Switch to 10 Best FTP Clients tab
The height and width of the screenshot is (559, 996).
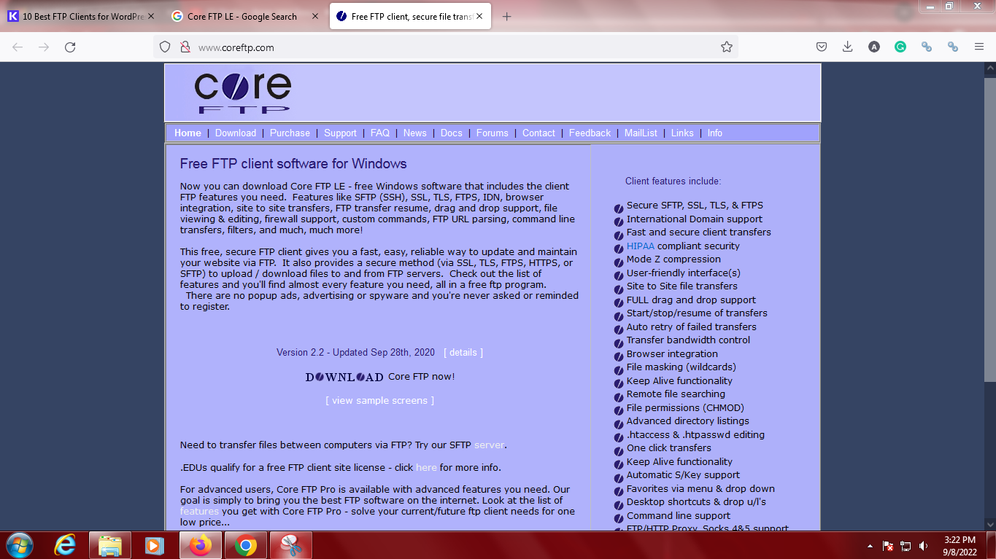coord(81,17)
